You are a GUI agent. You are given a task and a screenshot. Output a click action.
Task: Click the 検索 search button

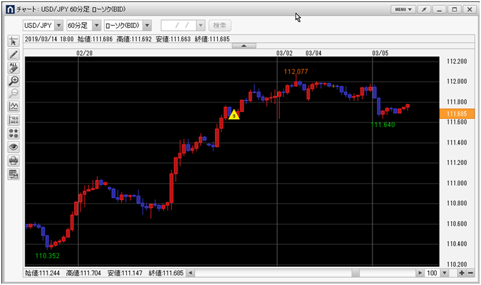[x=220, y=25]
